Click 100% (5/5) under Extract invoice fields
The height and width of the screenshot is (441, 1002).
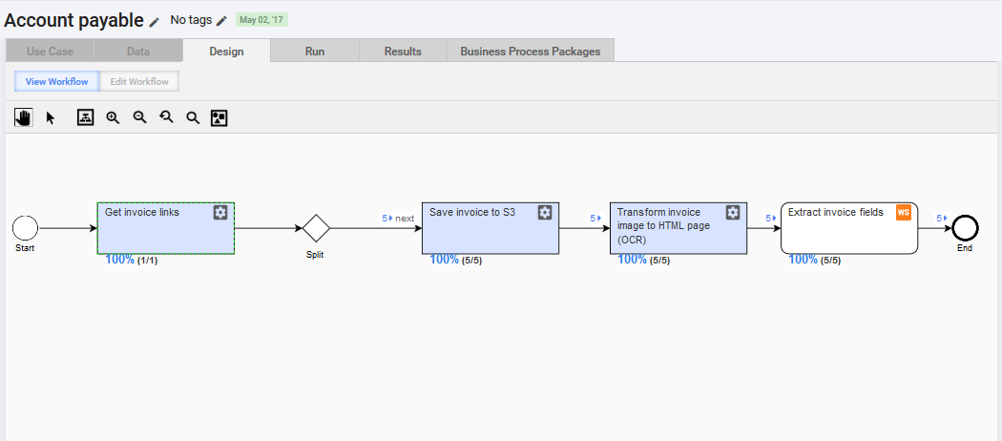(x=814, y=261)
